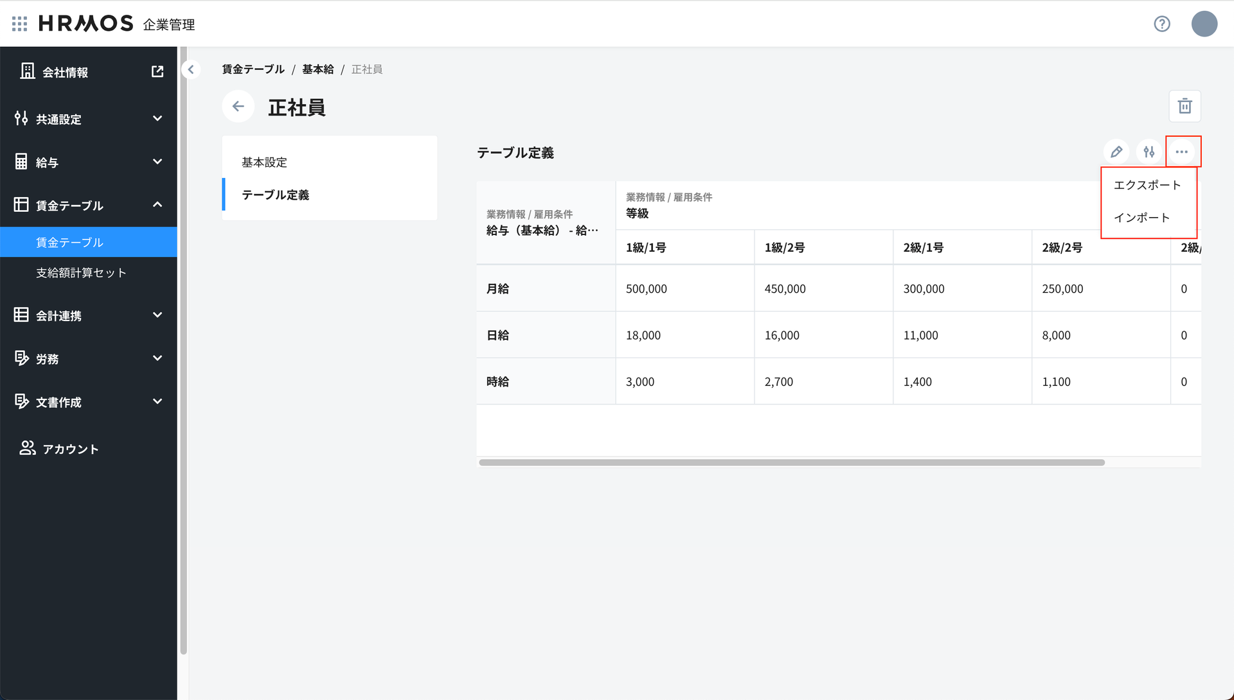Collapse sidebar with the chevron toggle
Image resolution: width=1234 pixels, height=700 pixels.
(x=191, y=69)
